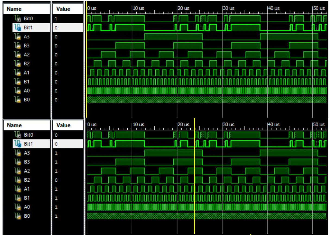
Task: Select the Name column header in upper panel
Action: [x=27, y=9]
